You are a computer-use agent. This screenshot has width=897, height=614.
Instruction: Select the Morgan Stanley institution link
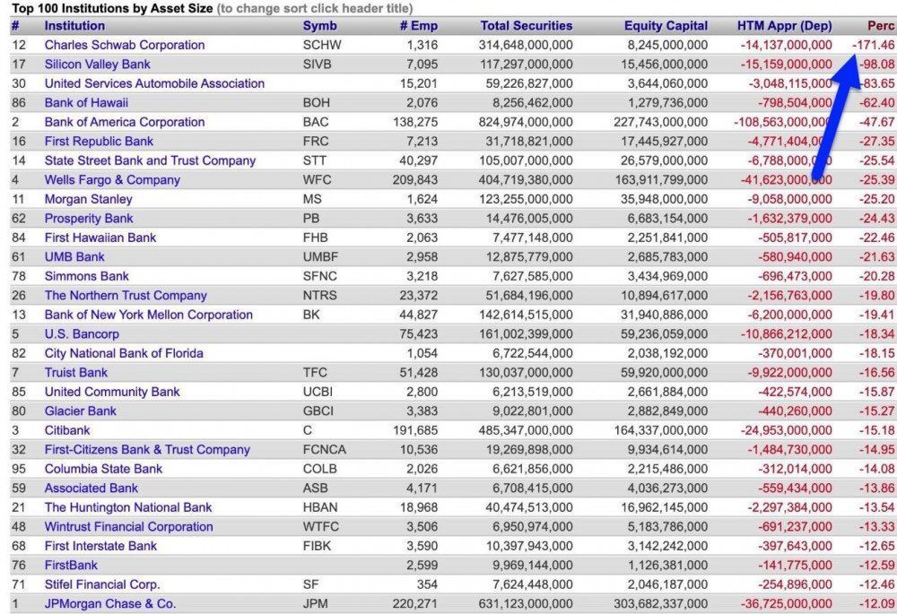pyautogui.click(x=88, y=199)
